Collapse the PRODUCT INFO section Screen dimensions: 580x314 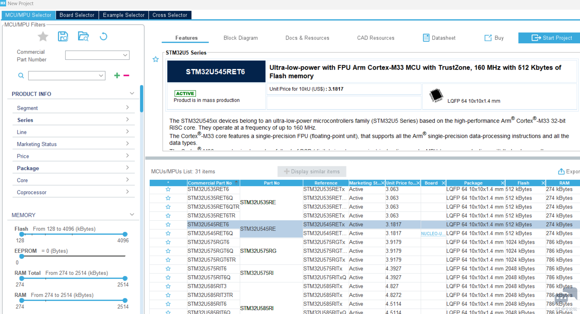132,93
